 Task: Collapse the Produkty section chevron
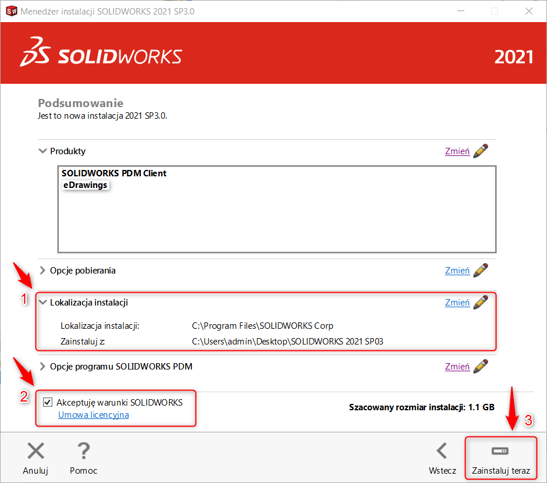point(42,151)
